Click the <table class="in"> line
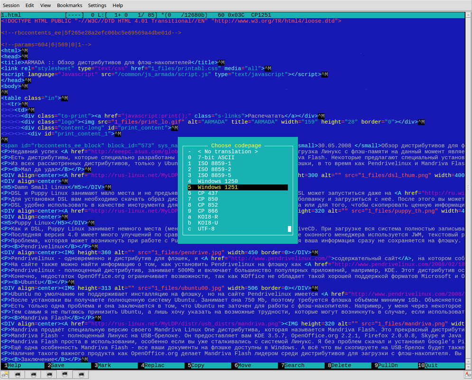Screen dimensions: 472x380 35,98
